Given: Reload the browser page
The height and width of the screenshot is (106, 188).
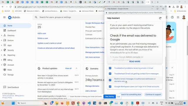Looking at the screenshot, I should click(11, 7).
